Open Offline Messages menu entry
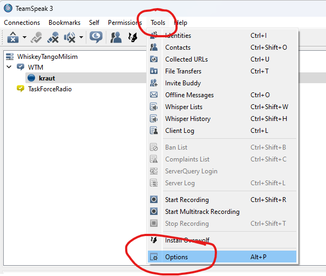Viewport: 326px width, 276px height. coord(222,95)
